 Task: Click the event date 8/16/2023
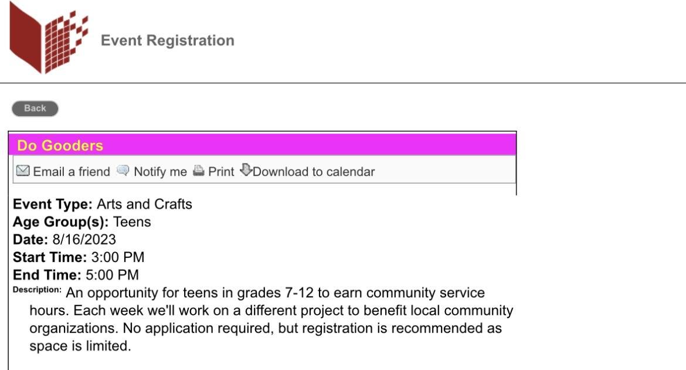[84, 240]
